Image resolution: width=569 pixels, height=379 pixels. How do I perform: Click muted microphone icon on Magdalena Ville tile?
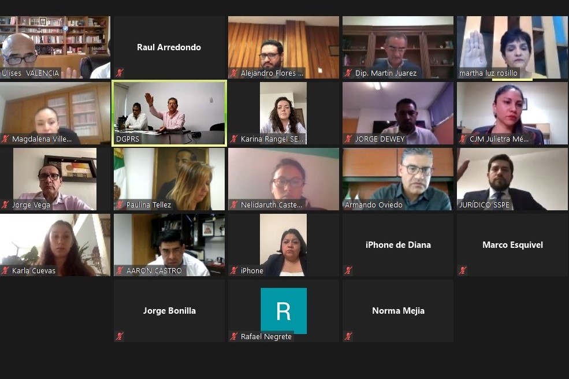(5, 139)
